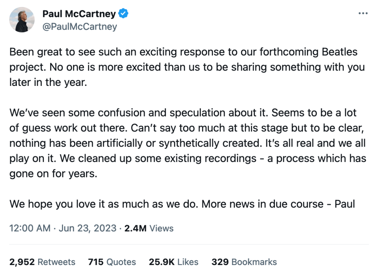375x272 pixels.
Task: Open the Likes list
Action: (187, 262)
